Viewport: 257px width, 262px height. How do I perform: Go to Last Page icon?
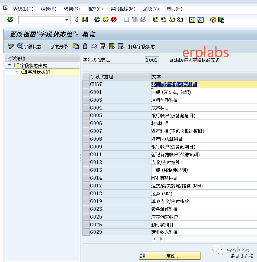coord(180,20)
